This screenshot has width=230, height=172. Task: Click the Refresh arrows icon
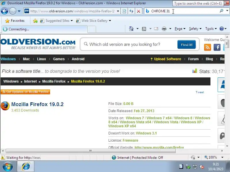click(x=131, y=11)
